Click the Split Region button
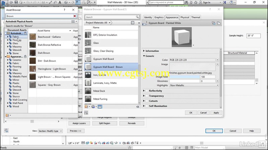The image size is (268, 150). pyautogui.click(x=105, y=123)
